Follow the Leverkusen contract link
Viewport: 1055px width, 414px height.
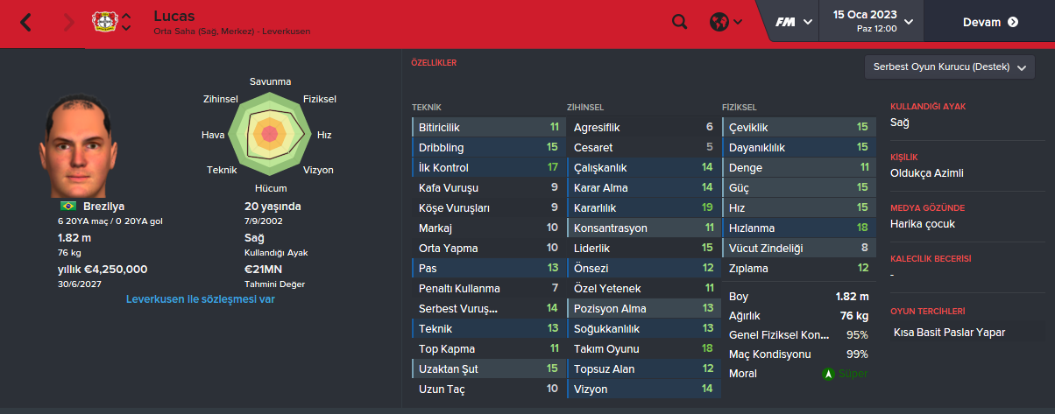point(201,299)
